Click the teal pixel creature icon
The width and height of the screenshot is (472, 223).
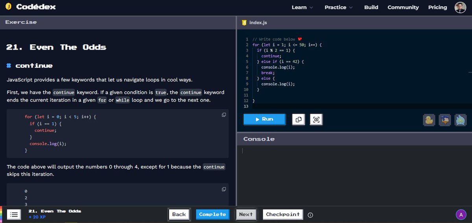click(460, 120)
